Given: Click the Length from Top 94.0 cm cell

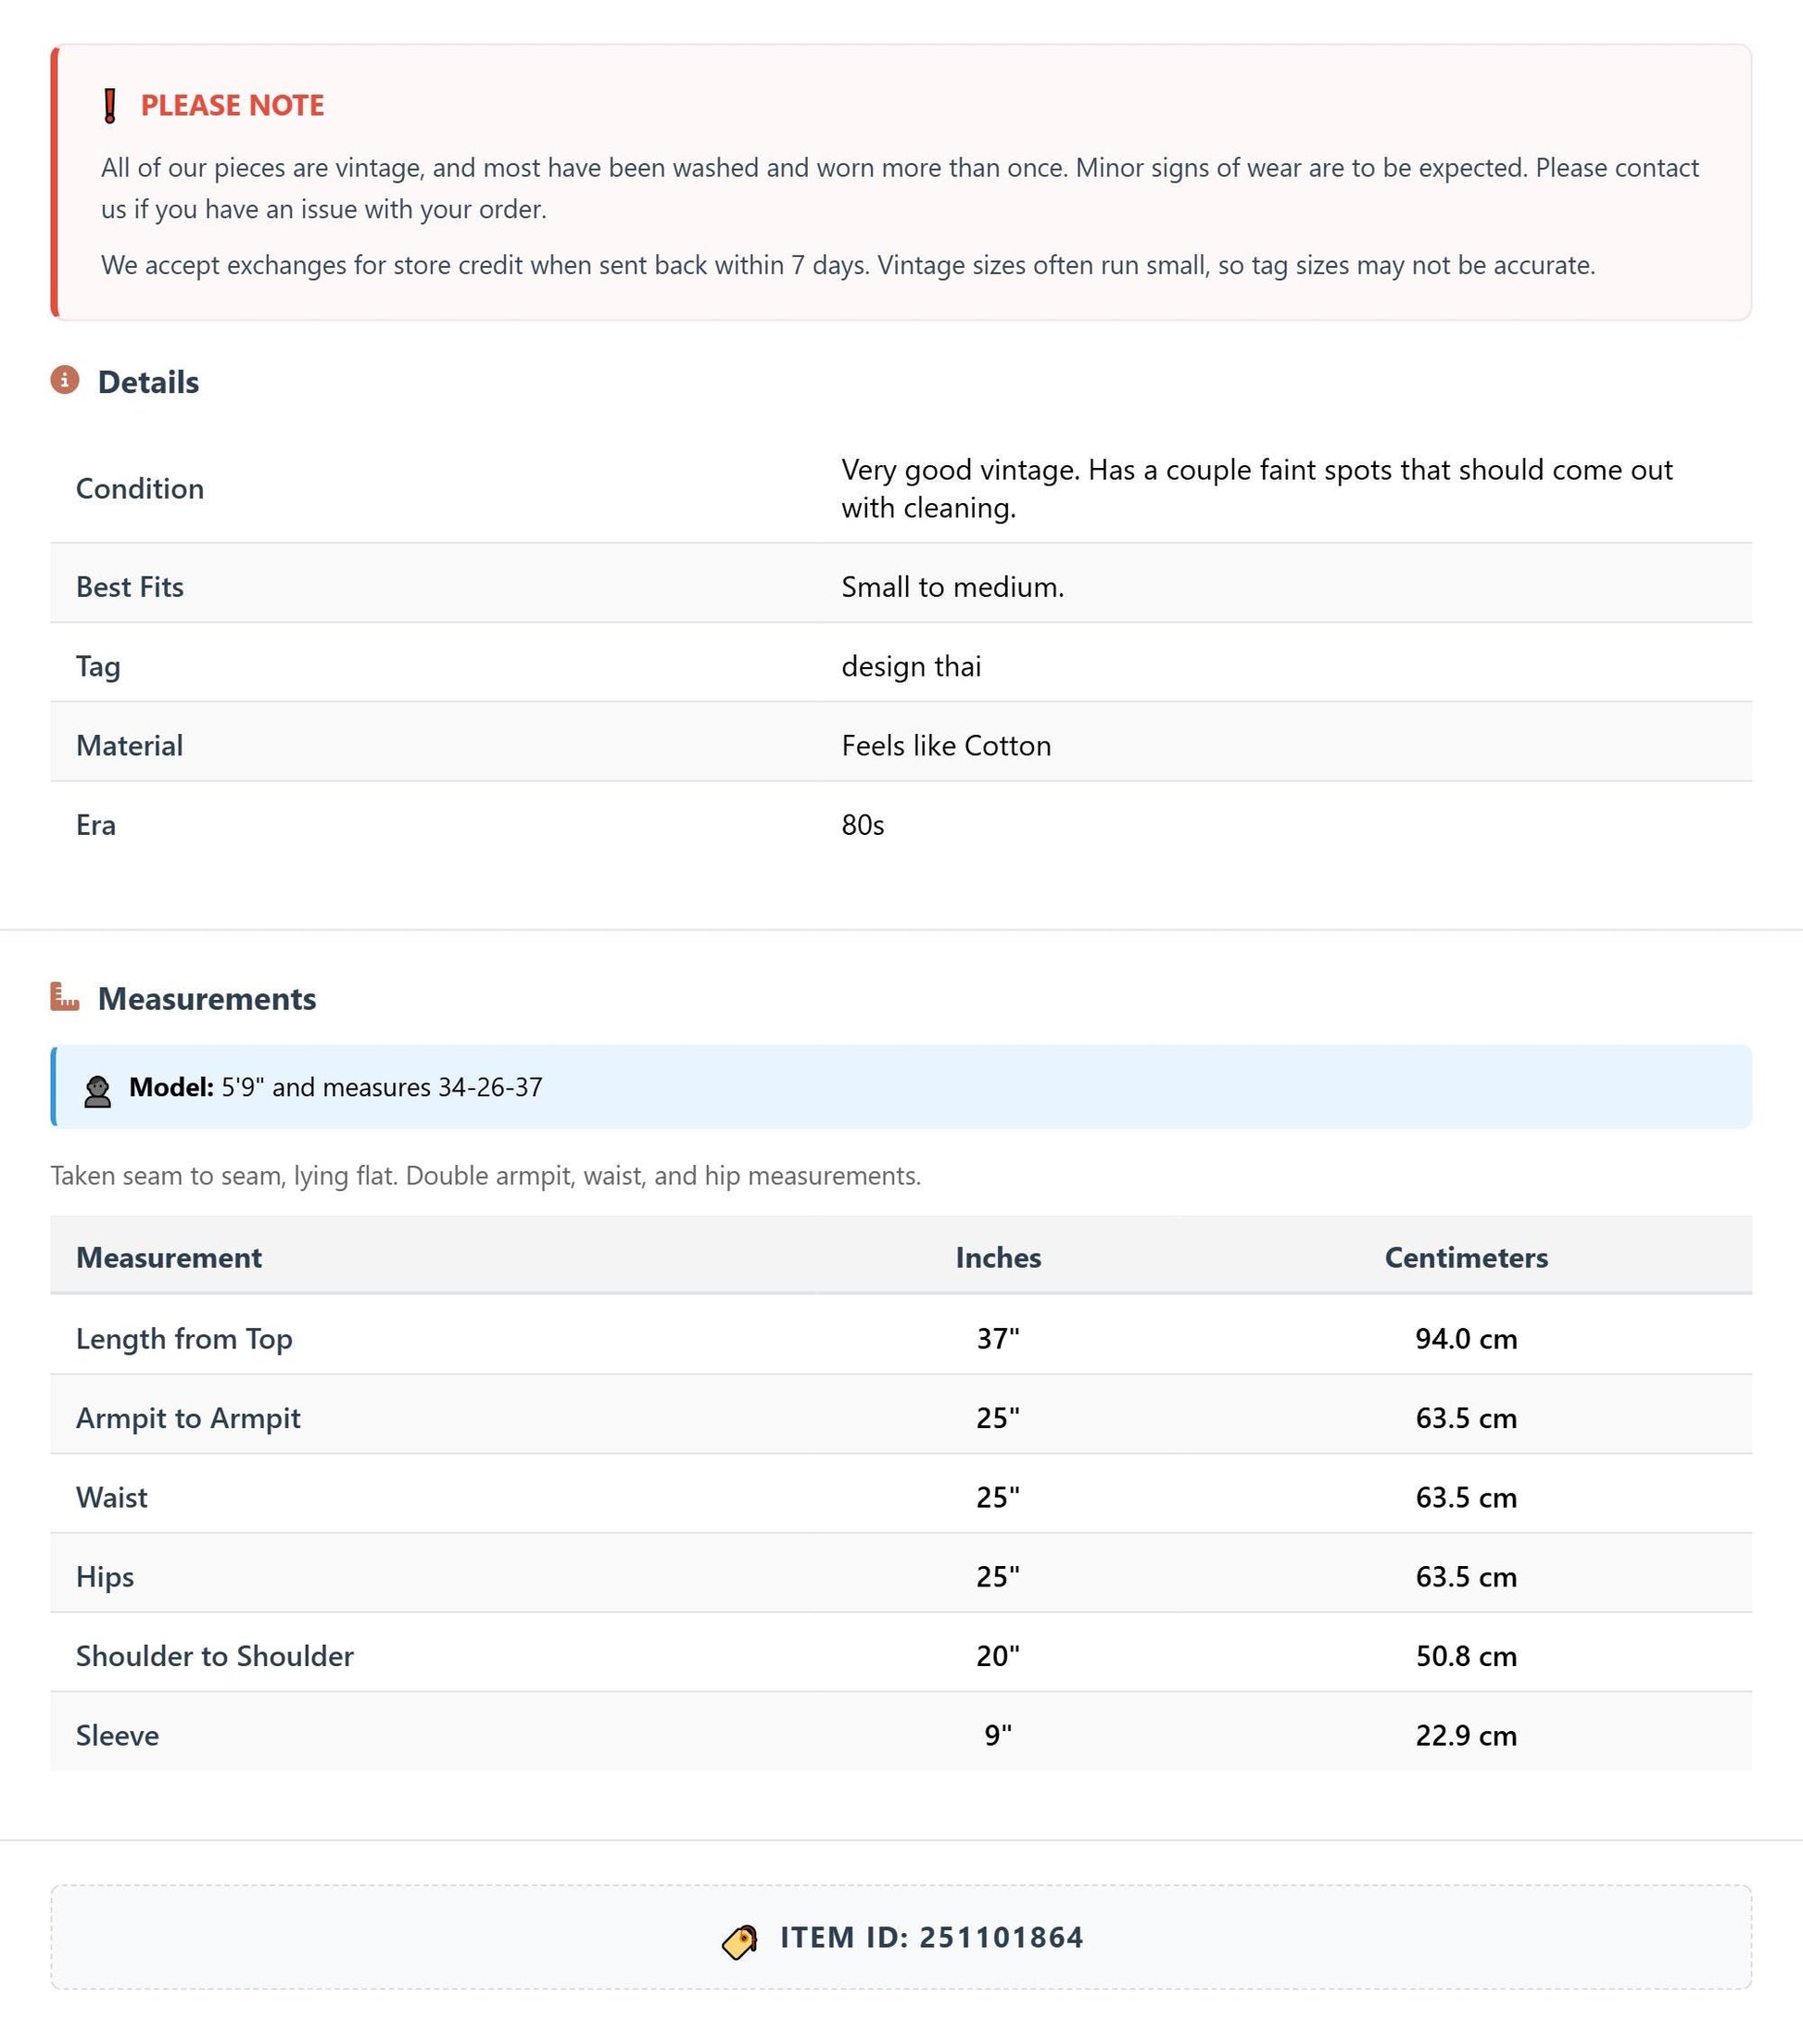Looking at the screenshot, I should [x=1466, y=1338].
